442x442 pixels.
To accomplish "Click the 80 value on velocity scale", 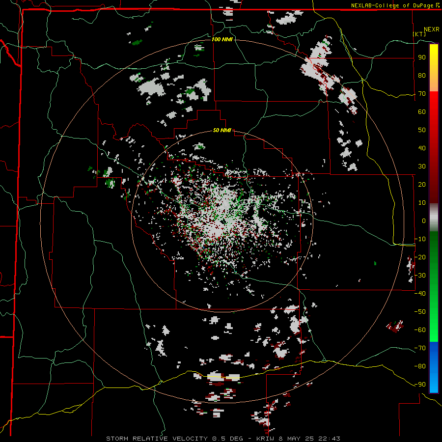I will (422, 76).
